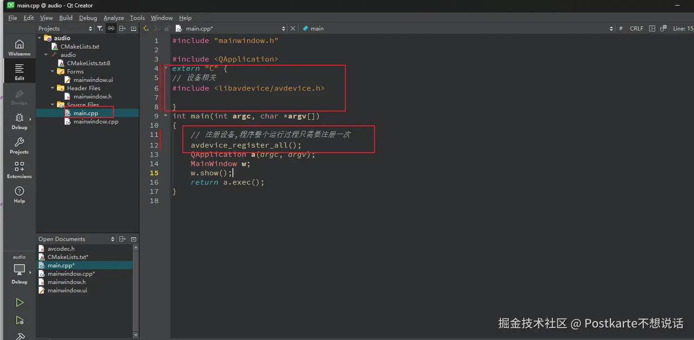Close the Projects side panel

[133, 29]
